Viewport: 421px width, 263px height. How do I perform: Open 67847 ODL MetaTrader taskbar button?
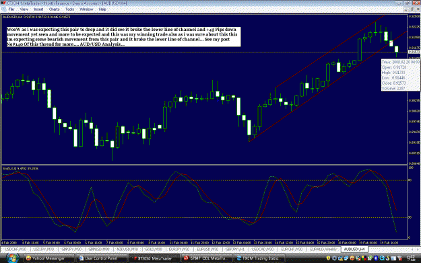(x=207, y=258)
